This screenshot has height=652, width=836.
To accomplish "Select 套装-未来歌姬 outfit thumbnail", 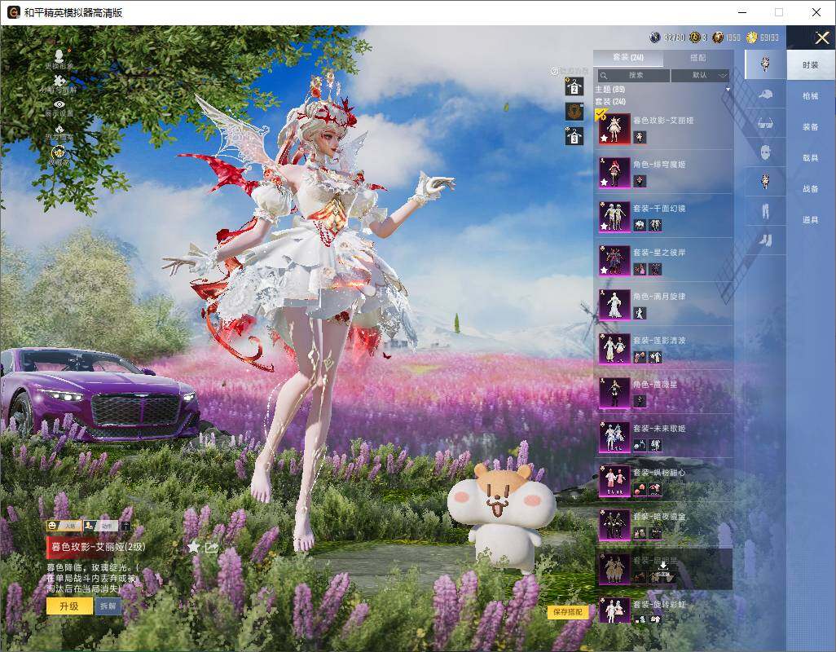I will coord(614,437).
